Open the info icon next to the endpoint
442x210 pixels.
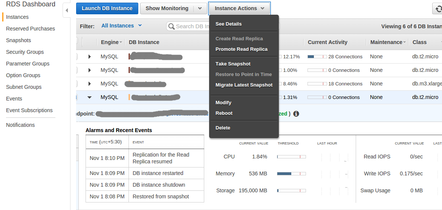[x=296, y=114]
